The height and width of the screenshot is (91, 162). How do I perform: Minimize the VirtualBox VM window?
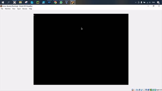coord(148,6)
